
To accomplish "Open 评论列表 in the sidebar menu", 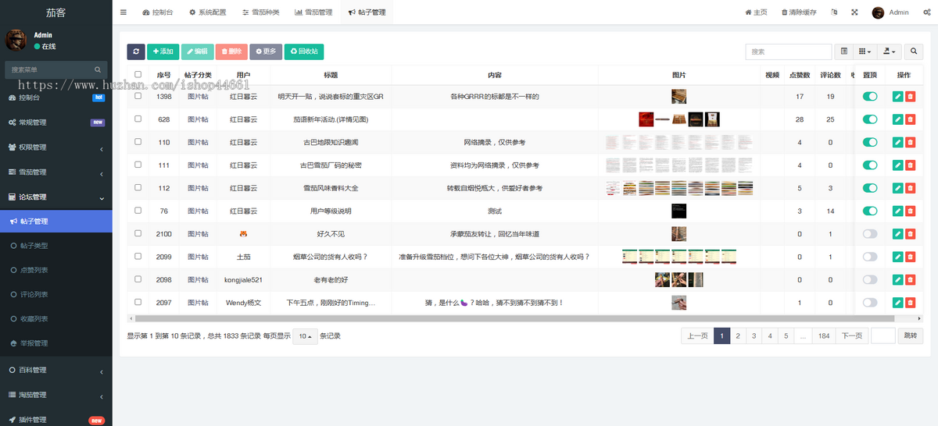I will (x=34, y=294).
